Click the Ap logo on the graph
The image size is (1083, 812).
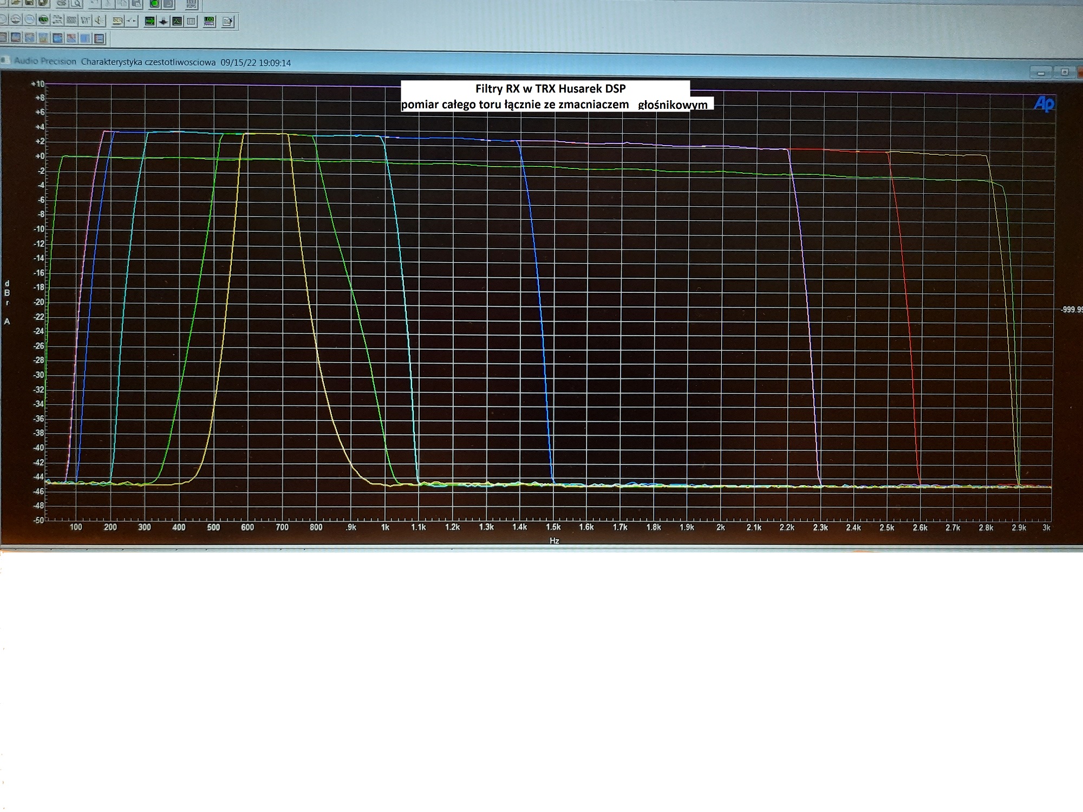pyautogui.click(x=1043, y=103)
